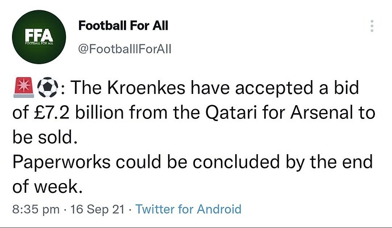Click the 16 Sep 21 date

coord(97,209)
